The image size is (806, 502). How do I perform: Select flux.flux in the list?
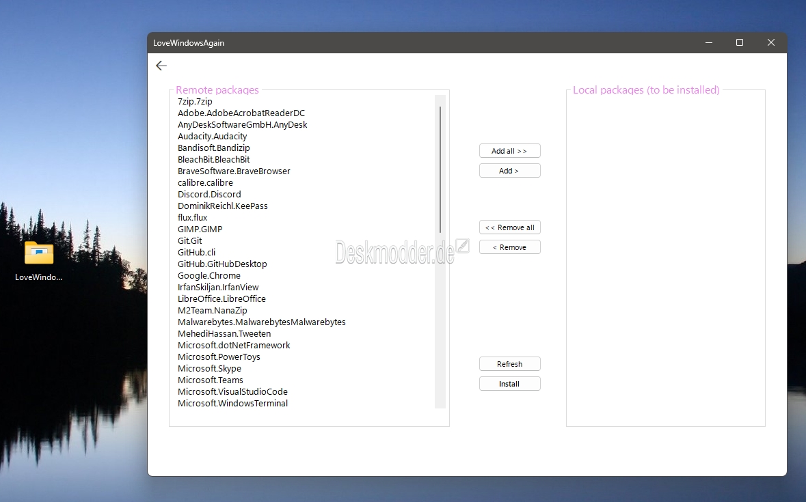(x=192, y=218)
